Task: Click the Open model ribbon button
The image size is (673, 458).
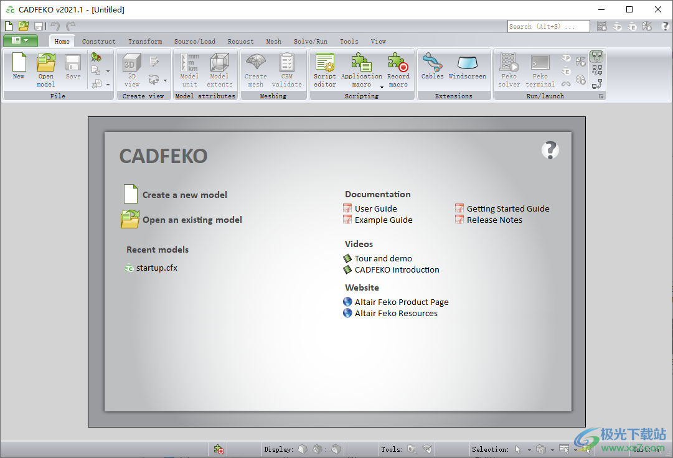Action: pyautogui.click(x=46, y=70)
